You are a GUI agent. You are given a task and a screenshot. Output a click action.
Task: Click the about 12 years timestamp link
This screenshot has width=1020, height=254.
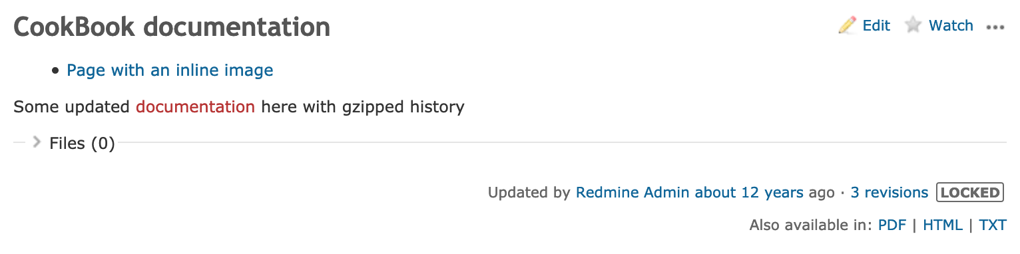(749, 192)
